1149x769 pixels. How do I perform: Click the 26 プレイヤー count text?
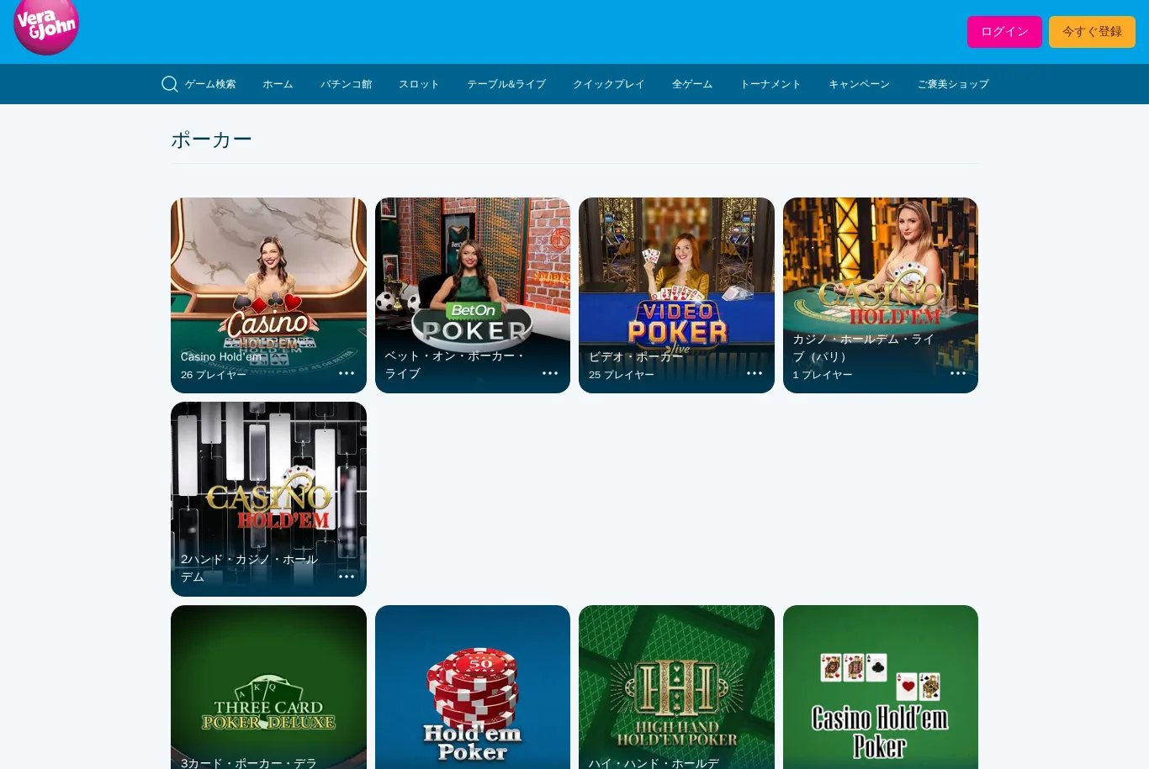pyautogui.click(x=214, y=375)
